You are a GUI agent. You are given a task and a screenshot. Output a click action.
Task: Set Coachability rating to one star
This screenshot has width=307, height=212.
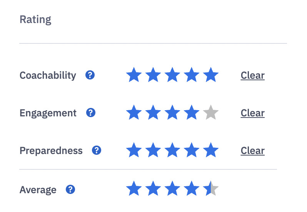pos(134,75)
